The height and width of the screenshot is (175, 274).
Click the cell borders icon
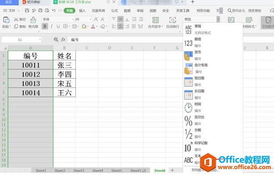65,26
